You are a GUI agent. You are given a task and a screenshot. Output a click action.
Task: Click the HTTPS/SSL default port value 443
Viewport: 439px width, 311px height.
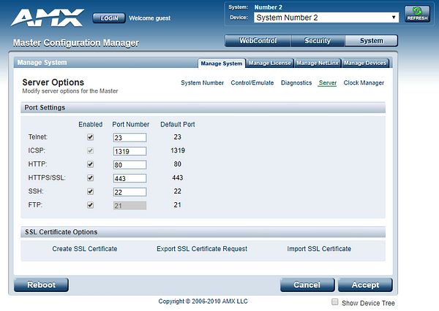178,177
